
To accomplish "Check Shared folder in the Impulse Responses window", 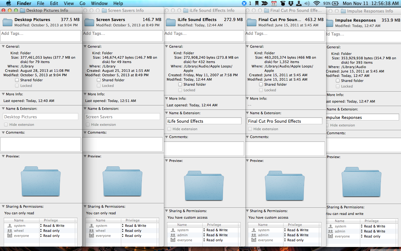I will [338, 81].
